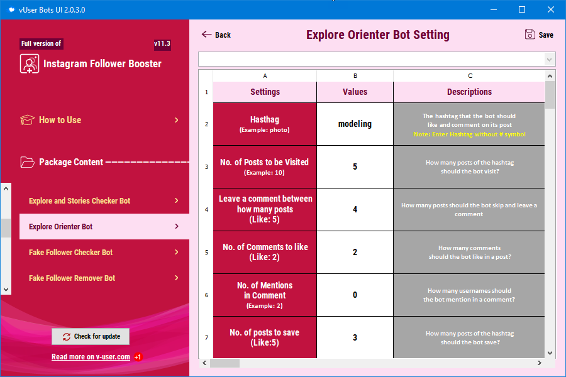This screenshot has width=566, height=377.
Task: Click the Instagram Follower Booster logo icon
Action: 30,64
